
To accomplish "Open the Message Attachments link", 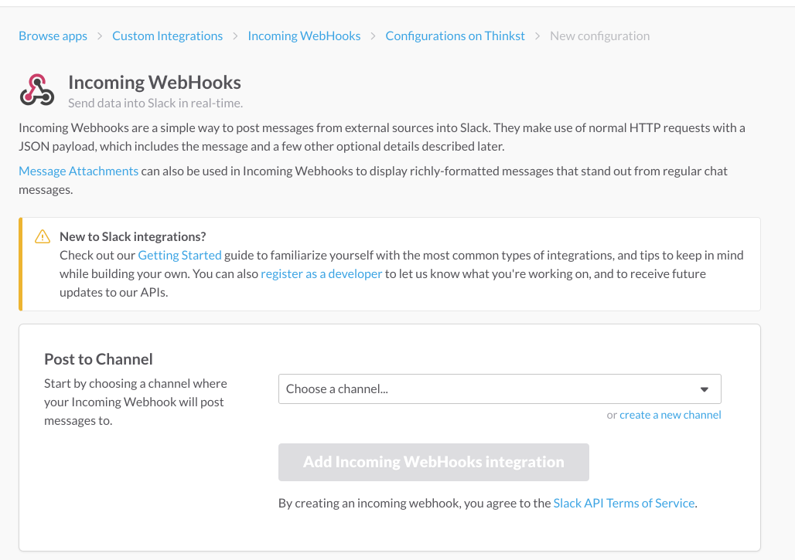I will [78, 171].
